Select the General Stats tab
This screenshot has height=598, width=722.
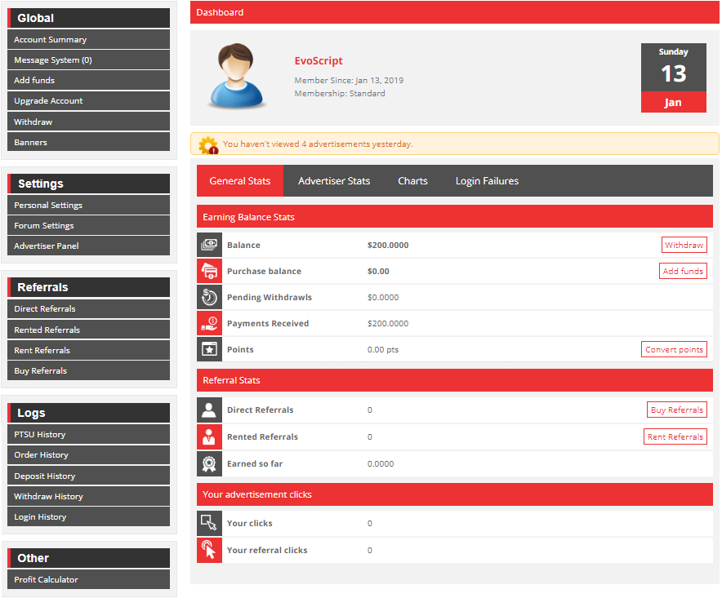(239, 180)
